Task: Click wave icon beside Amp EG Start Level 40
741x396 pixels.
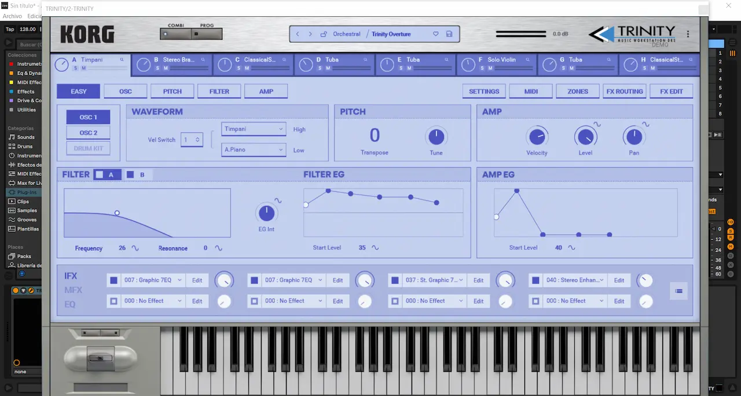Action: [x=571, y=247]
